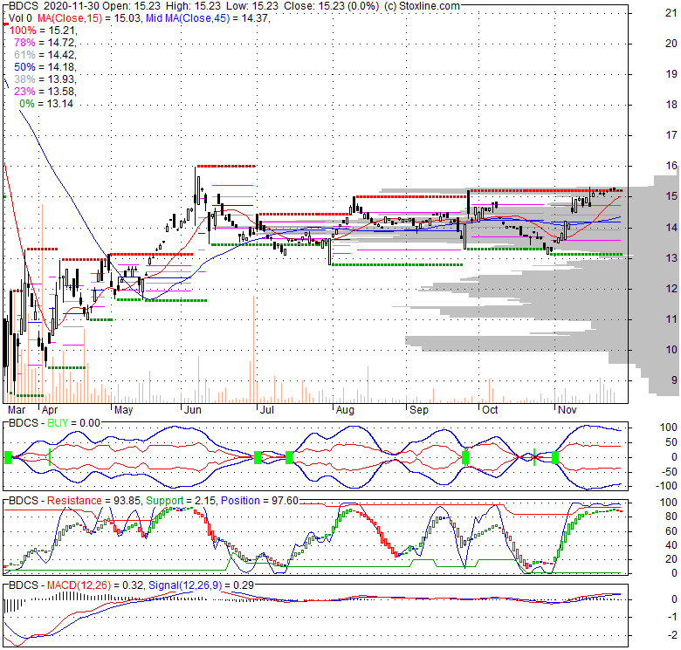
Task: Click the red 'Resistance' indicator label
Action: point(74,501)
